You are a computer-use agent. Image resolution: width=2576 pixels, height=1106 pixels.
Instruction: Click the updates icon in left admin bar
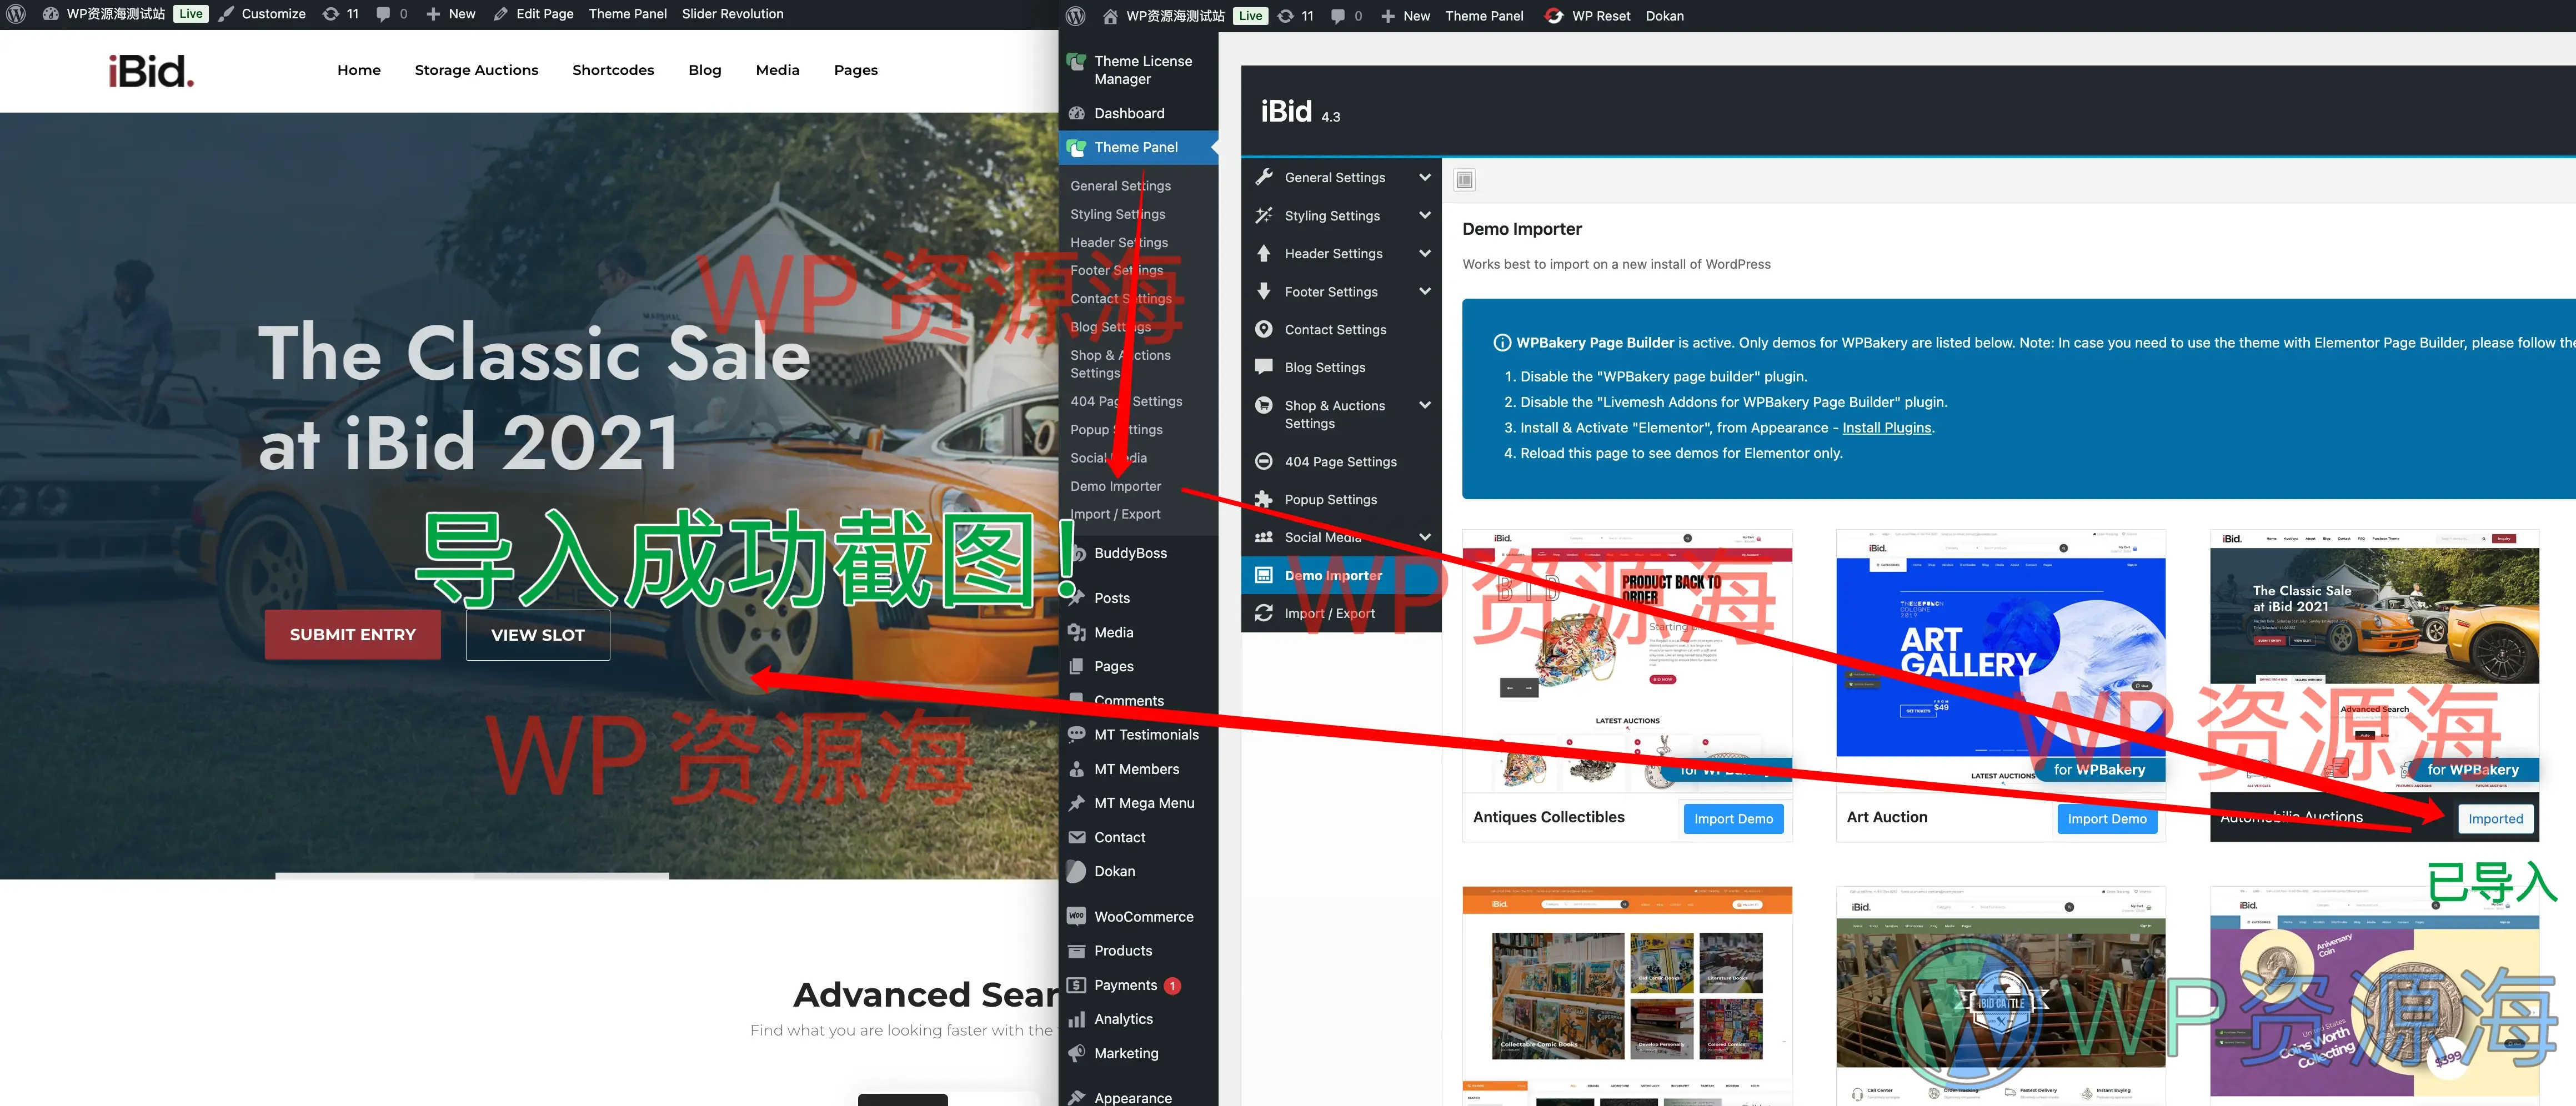pos(331,14)
